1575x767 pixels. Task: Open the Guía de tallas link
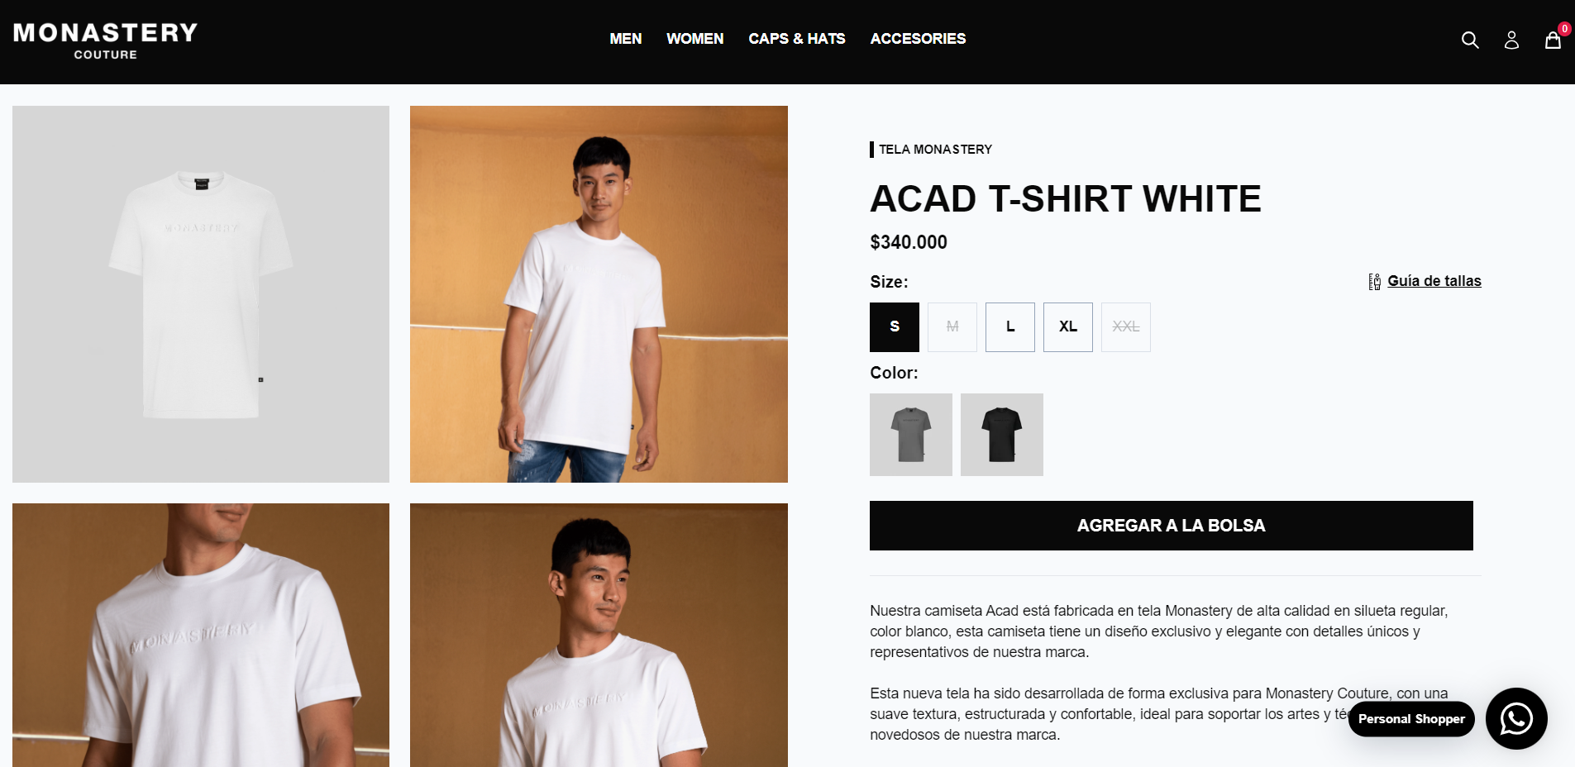pyautogui.click(x=1434, y=281)
